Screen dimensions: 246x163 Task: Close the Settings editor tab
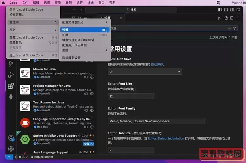[x=122, y=18]
